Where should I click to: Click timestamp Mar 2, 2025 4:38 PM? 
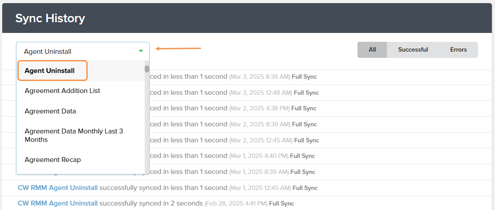click(x=259, y=109)
